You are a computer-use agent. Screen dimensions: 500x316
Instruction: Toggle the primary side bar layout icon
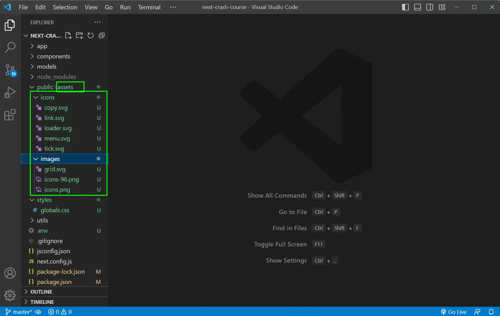pyautogui.click(x=405, y=7)
